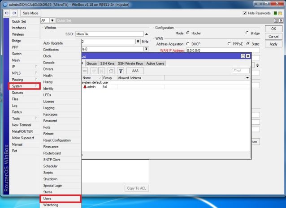Viewport: 286px width, 208px height.
Task: Switch to the Active Users tab
Action: (x=155, y=64)
